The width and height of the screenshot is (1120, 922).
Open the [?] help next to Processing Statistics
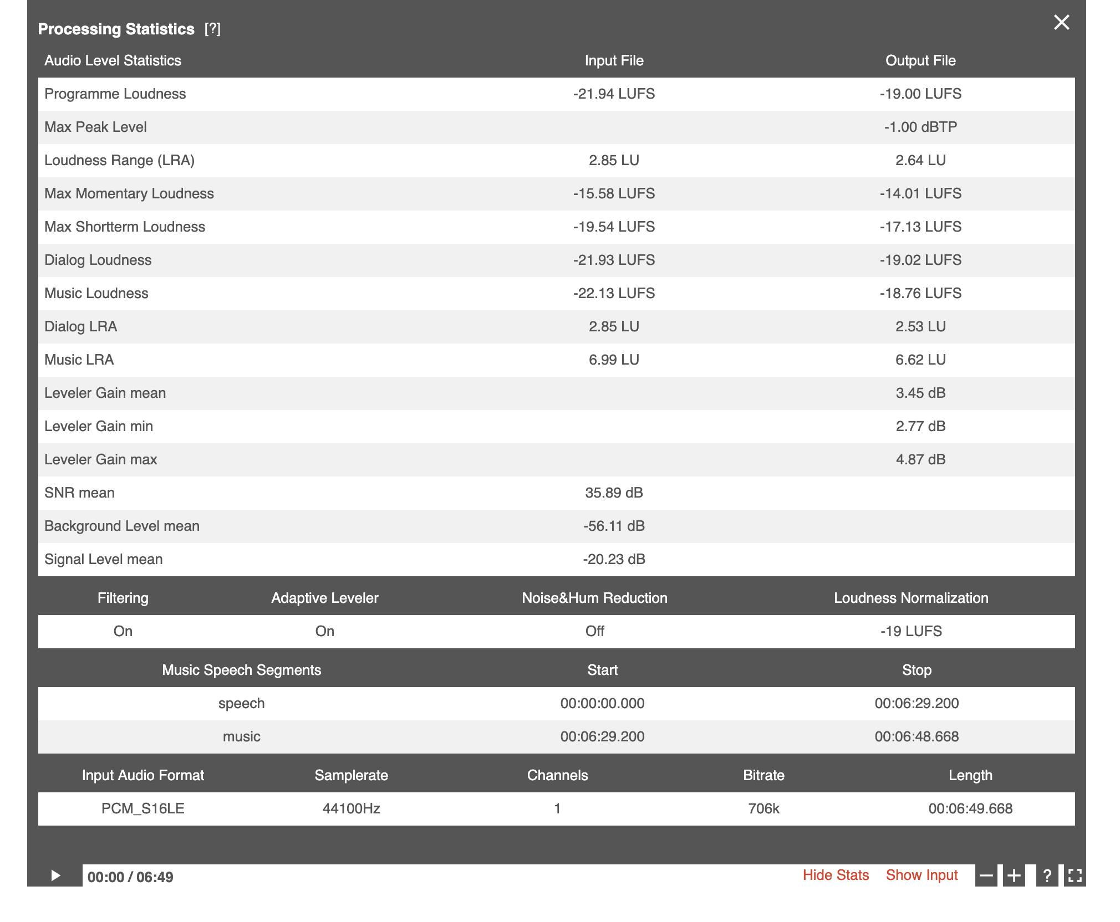click(212, 29)
